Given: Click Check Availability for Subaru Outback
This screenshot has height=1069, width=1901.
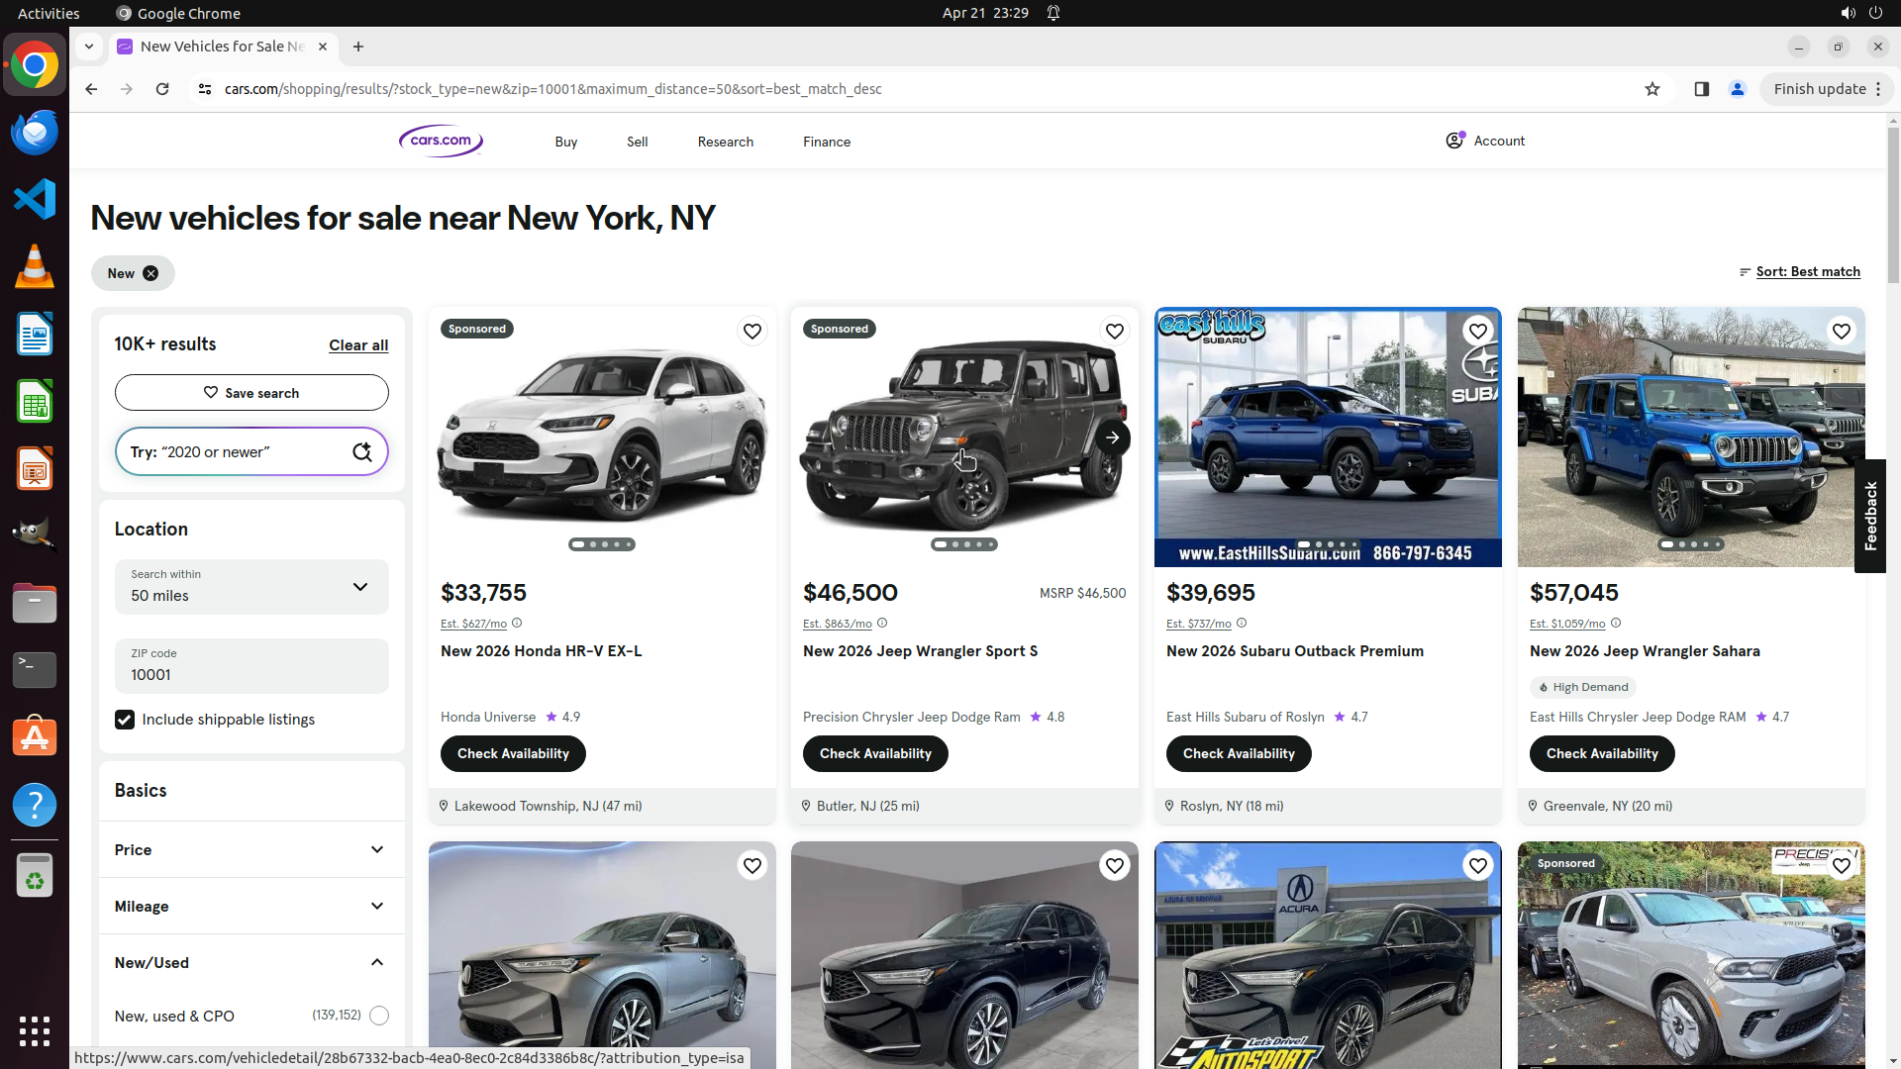Looking at the screenshot, I should [1238, 754].
